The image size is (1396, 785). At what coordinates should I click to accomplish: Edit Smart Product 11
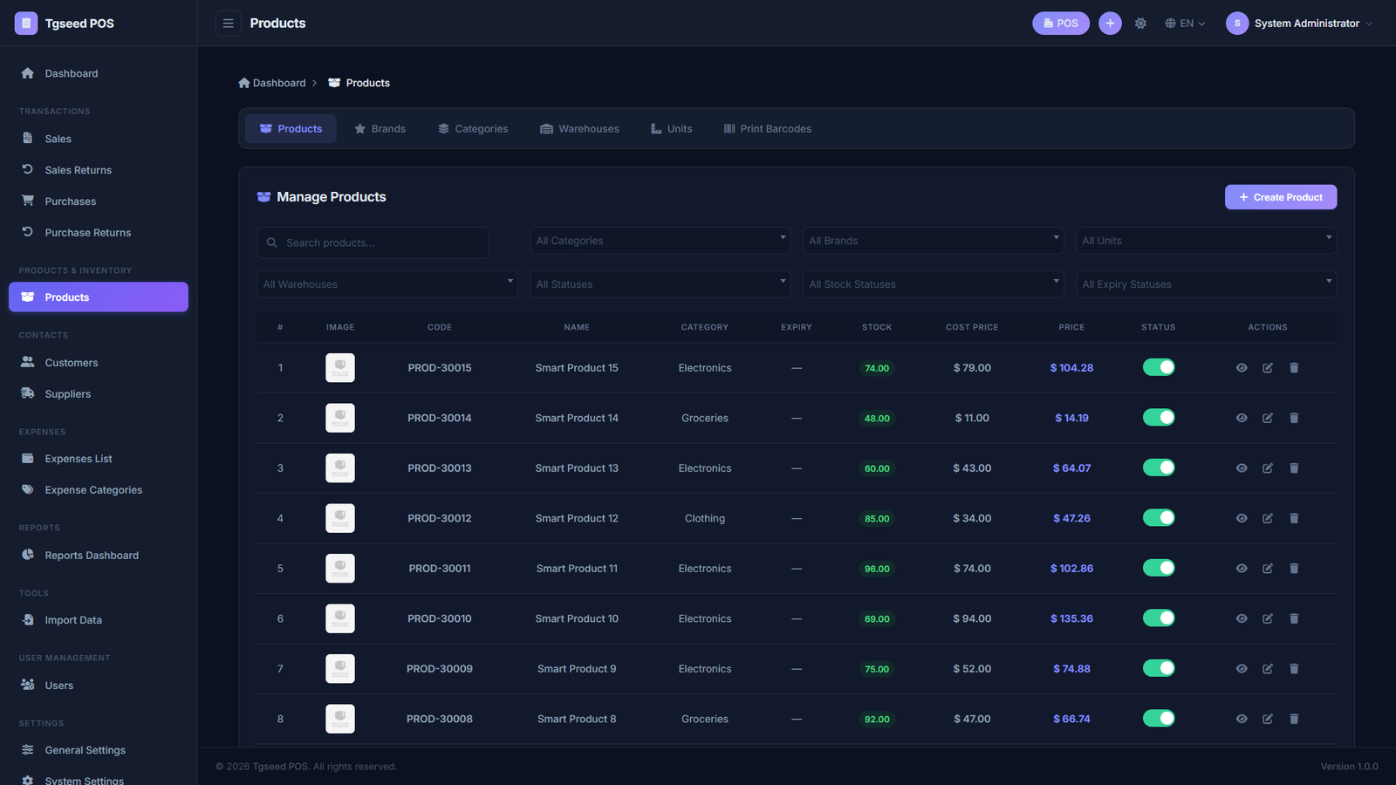pos(1268,569)
